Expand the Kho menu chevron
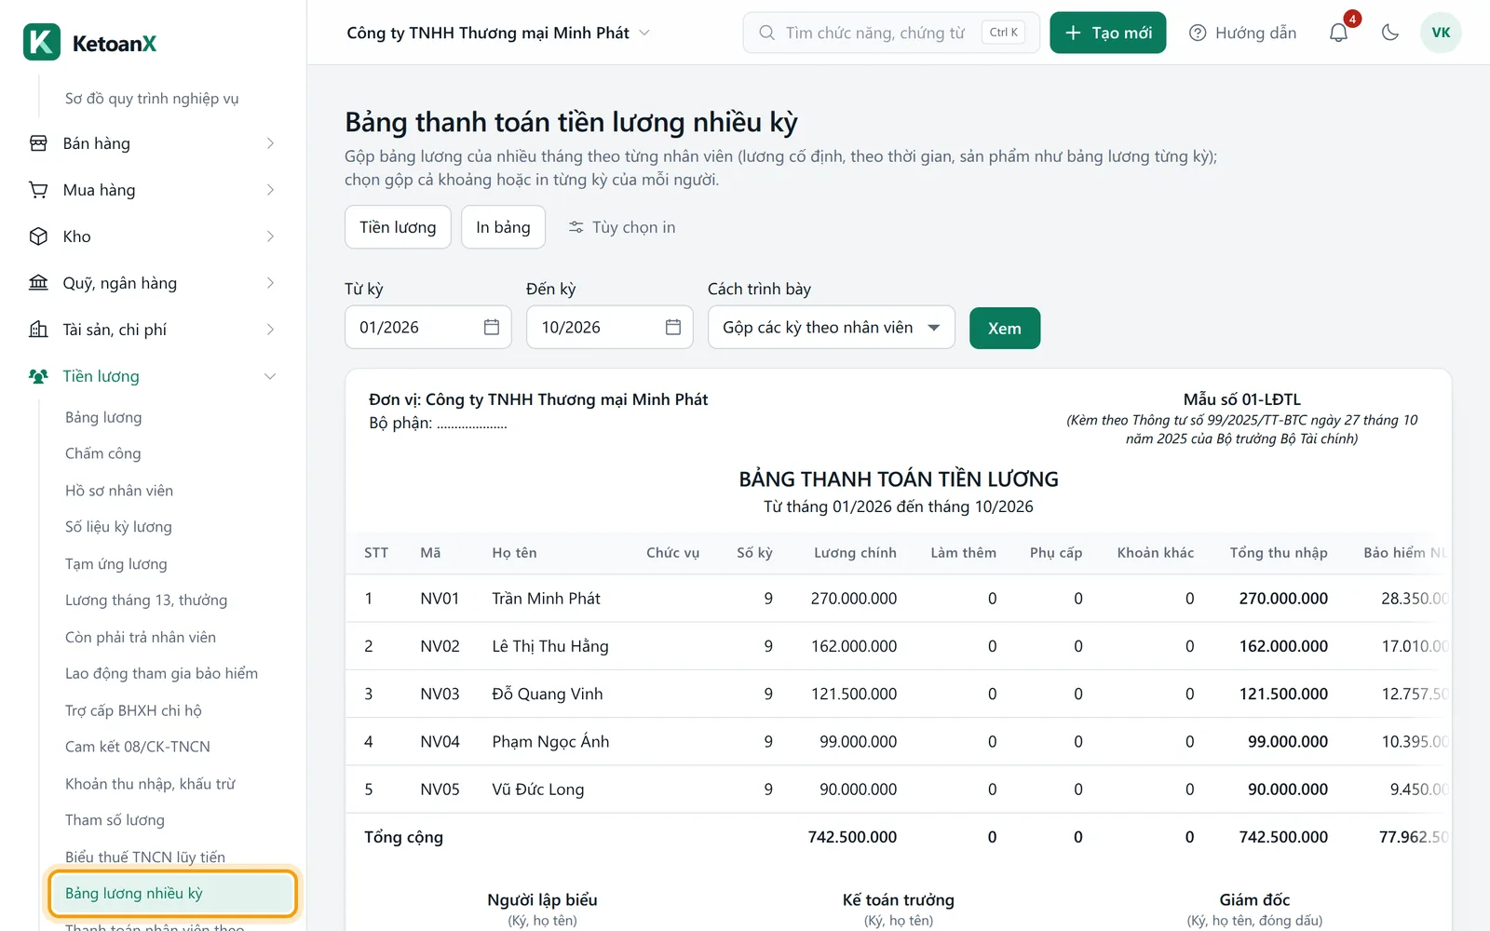 pyautogui.click(x=270, y=236)
